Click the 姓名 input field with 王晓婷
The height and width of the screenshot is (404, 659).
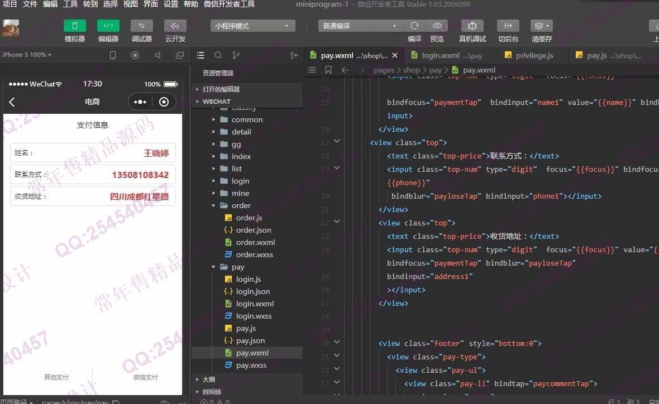[x=93, y=153]
